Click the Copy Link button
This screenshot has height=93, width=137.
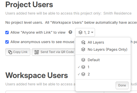18,52
